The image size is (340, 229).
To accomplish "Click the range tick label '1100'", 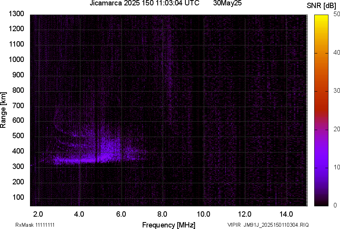I will [16, 44].
